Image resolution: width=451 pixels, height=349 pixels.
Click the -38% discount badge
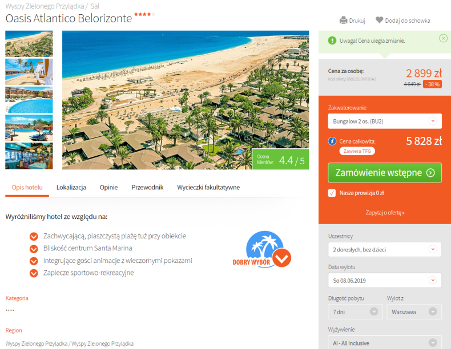point(432,84)
